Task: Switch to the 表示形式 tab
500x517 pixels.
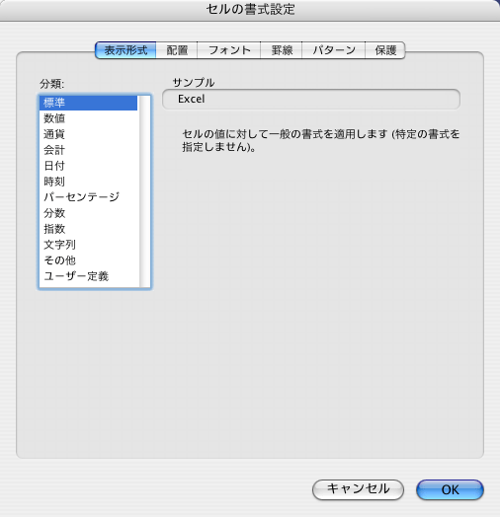Action: pos(125,50)
